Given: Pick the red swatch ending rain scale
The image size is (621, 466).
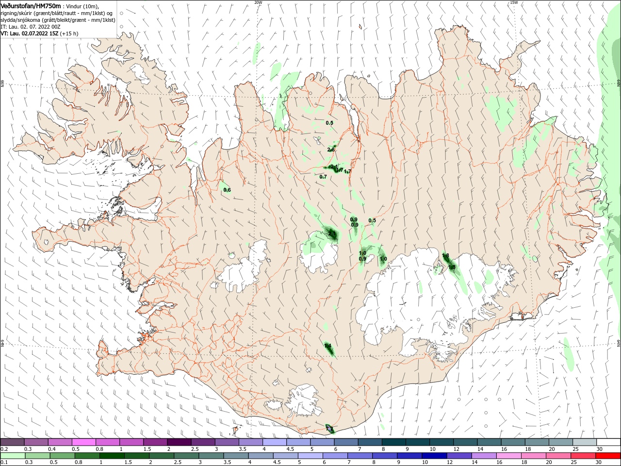Looking at the screenshot, I should 608,456.
